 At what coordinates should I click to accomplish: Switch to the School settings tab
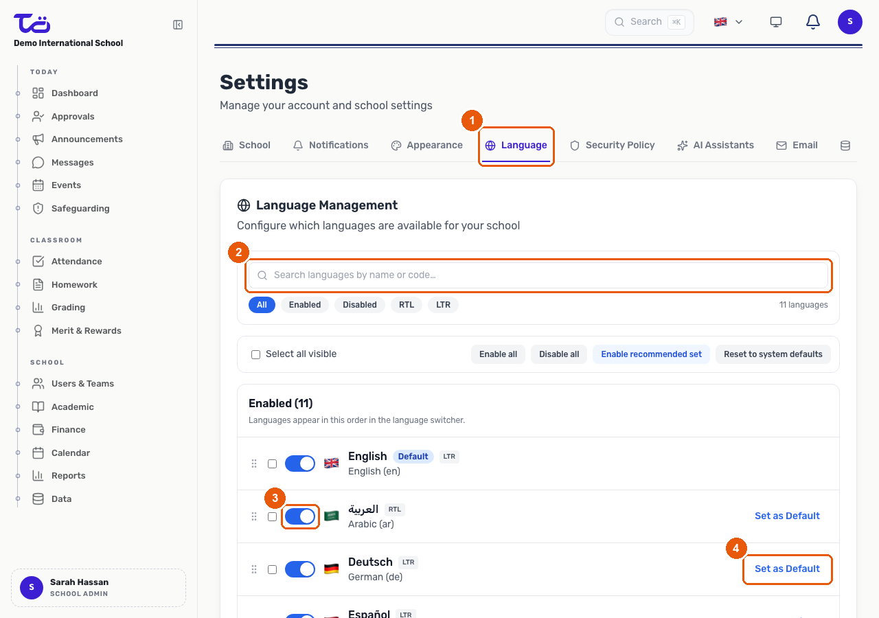(247, 146)
